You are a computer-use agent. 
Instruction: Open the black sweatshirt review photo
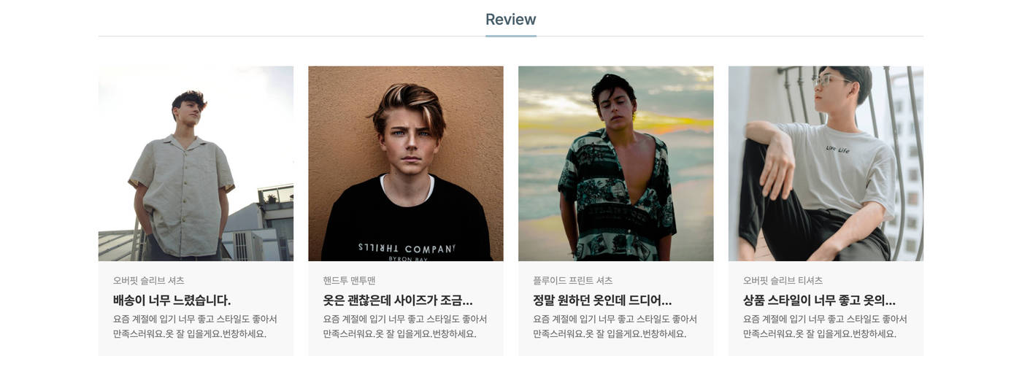(x=406, y=163)
